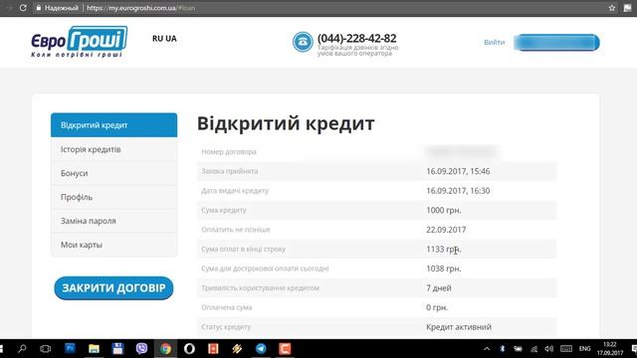The image size is (637, 358).
Task: Show hidden system tray icons
Action: (487, 349)
